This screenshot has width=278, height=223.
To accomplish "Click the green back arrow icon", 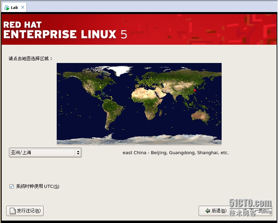I will 208,211.
